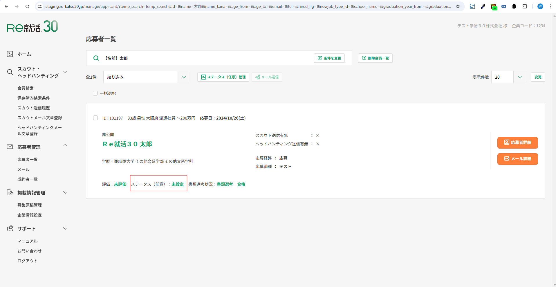The image size is (556, 287).
Task: Toggle 掲載情報管理 section chevron
Action: (65, 192)
